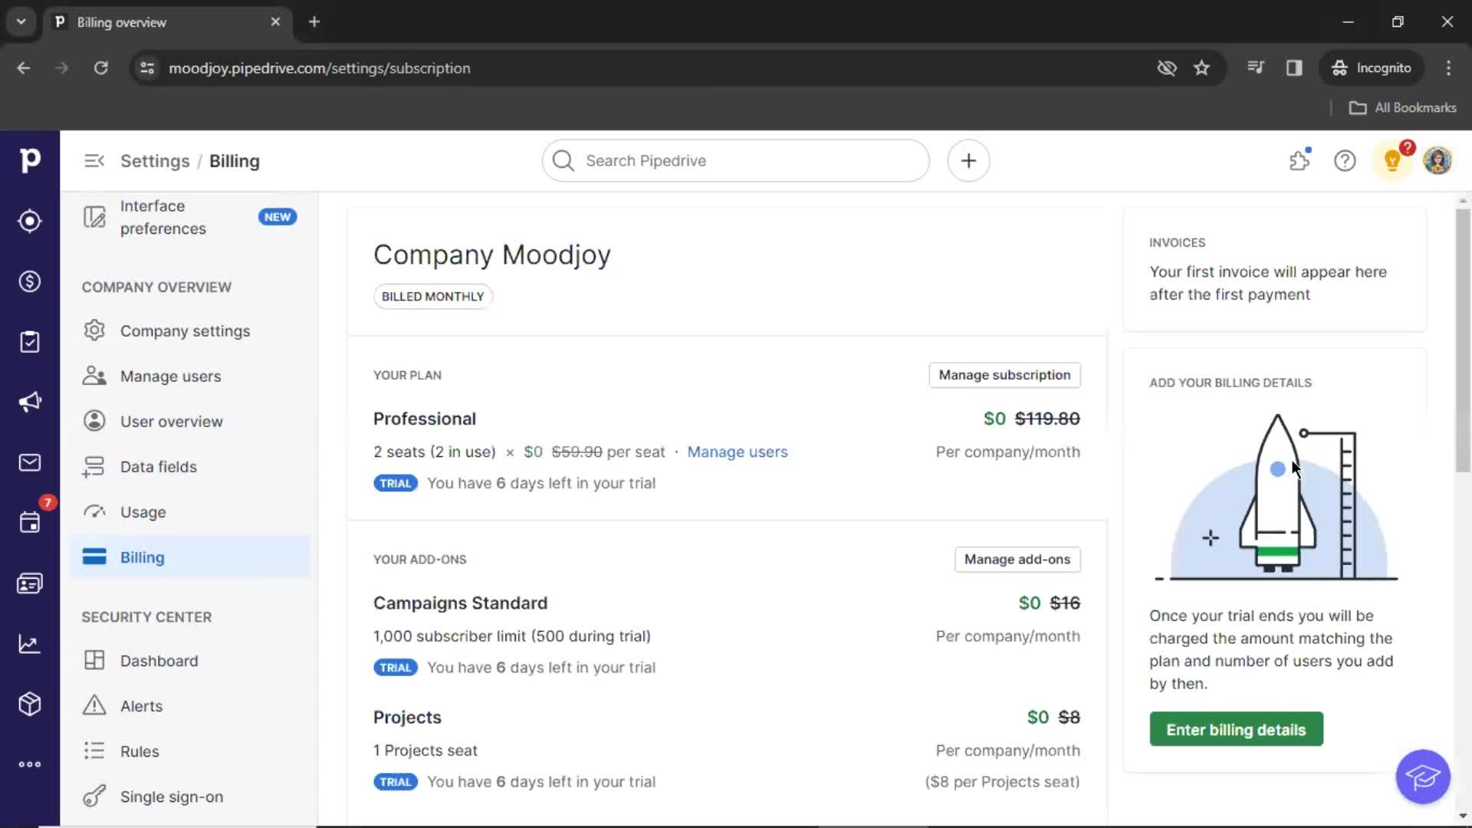1472x828 pixels.
Task: Collapse the settings menu with the hamburger icon
Action: click(94, 161)
